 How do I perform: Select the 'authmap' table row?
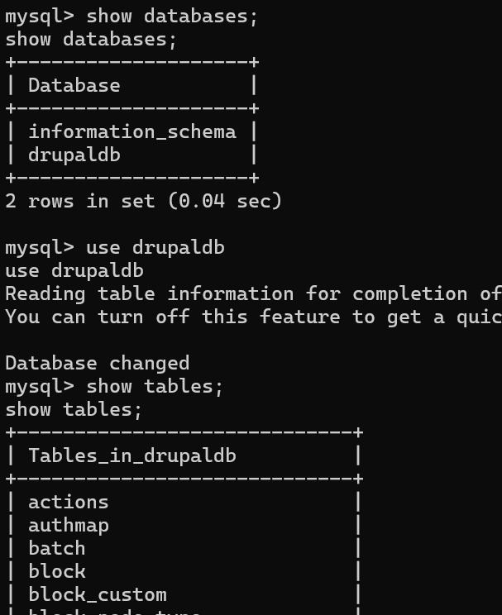[x=68, y=525]
